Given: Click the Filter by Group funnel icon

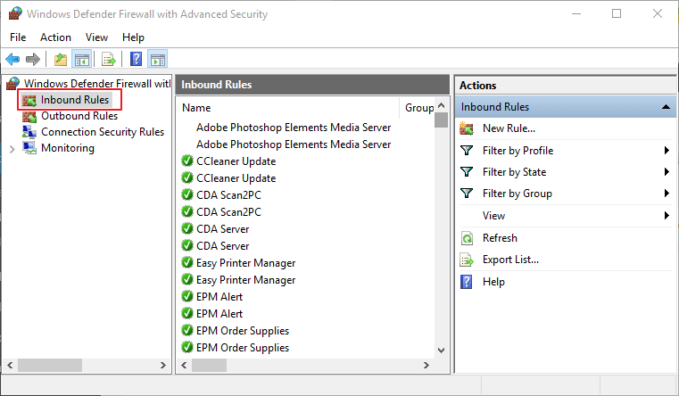Looking at the screenshot, I should [467, 193].
